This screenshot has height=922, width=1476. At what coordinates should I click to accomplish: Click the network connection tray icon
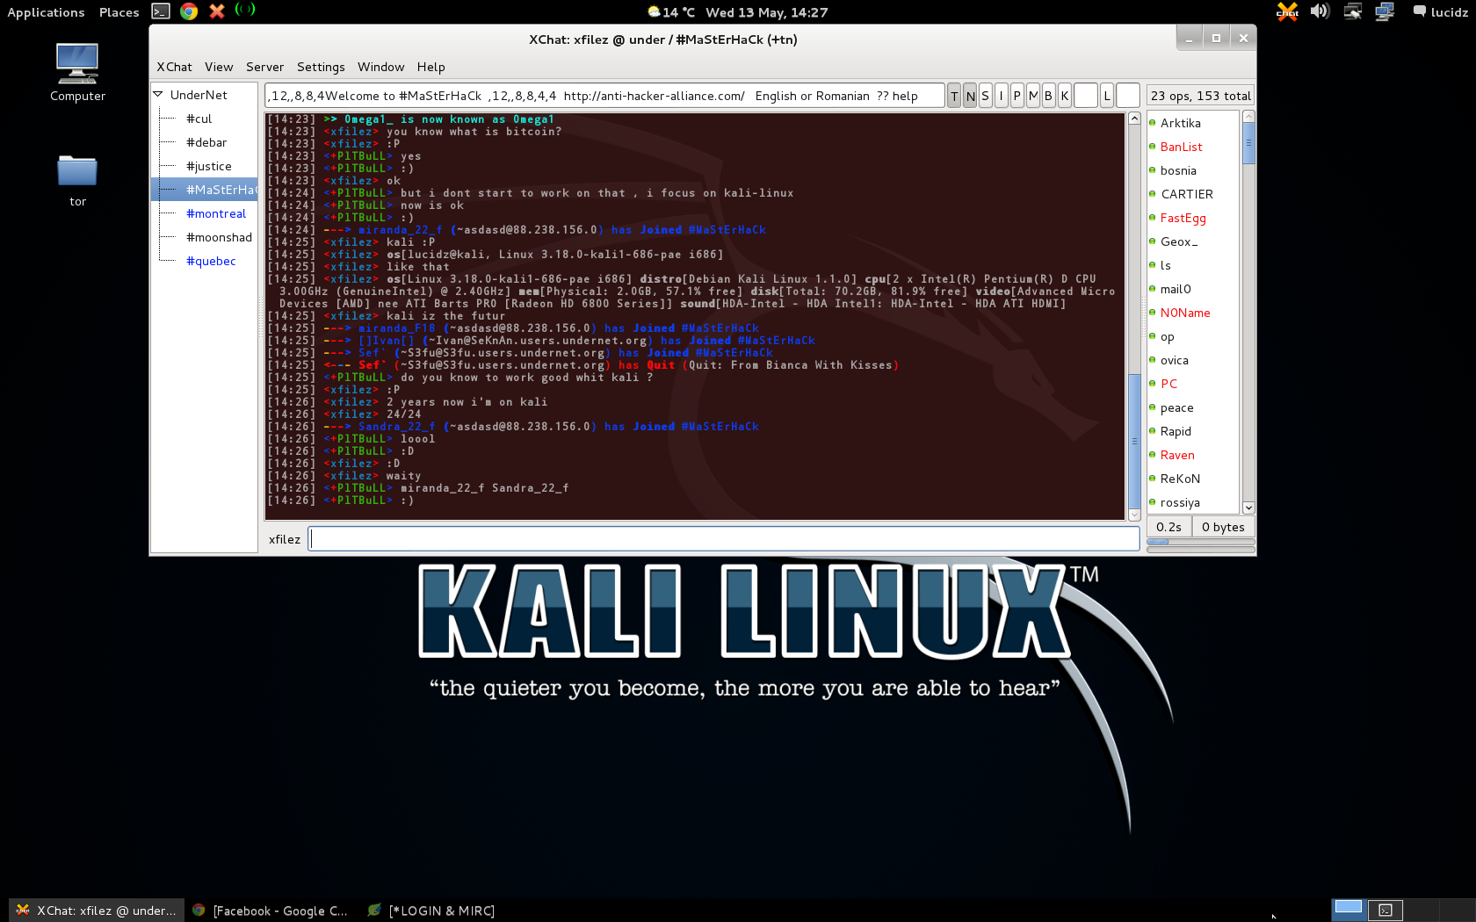click(x=1385, y=11)
